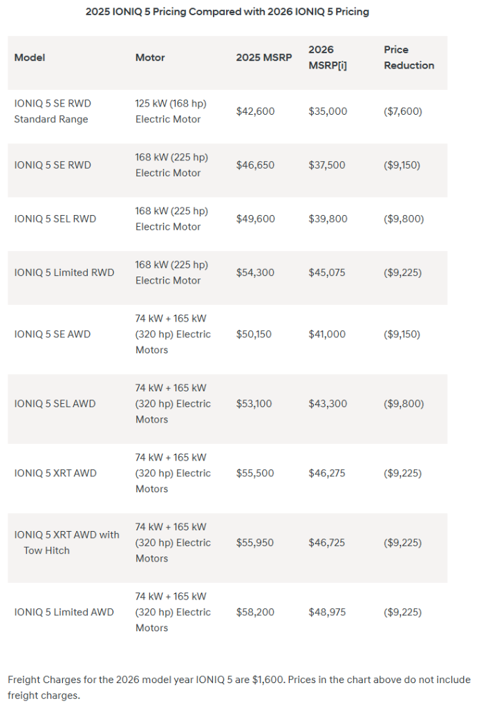
Task: Click the IONIQ 5 SEL RWD model name
Action: click(x=55, y=218)
